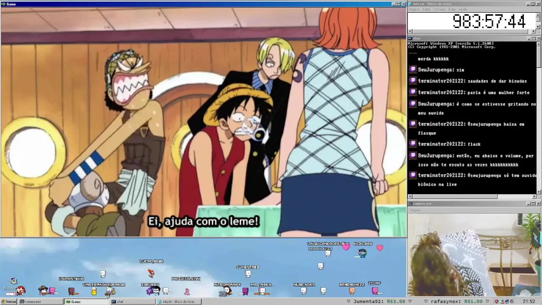Switch to camera.exe in the taskbar
The width and height of the screenshot is (542, 305).
[x=41, y=302]
